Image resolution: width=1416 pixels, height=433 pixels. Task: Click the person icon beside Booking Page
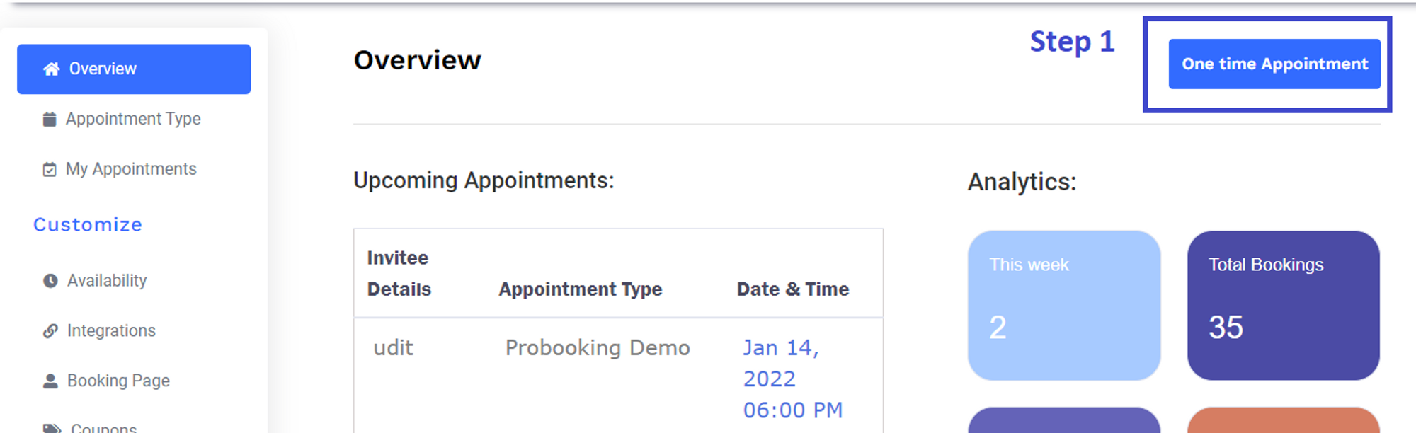point(50,381)
